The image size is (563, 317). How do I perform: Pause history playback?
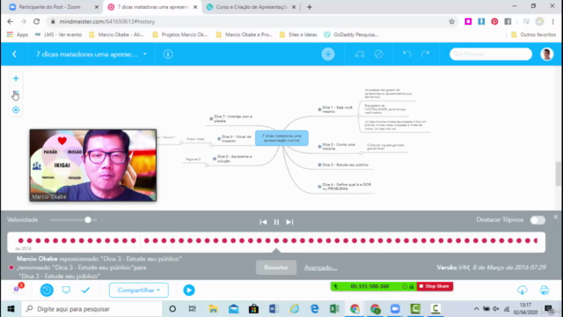(276, 222)
